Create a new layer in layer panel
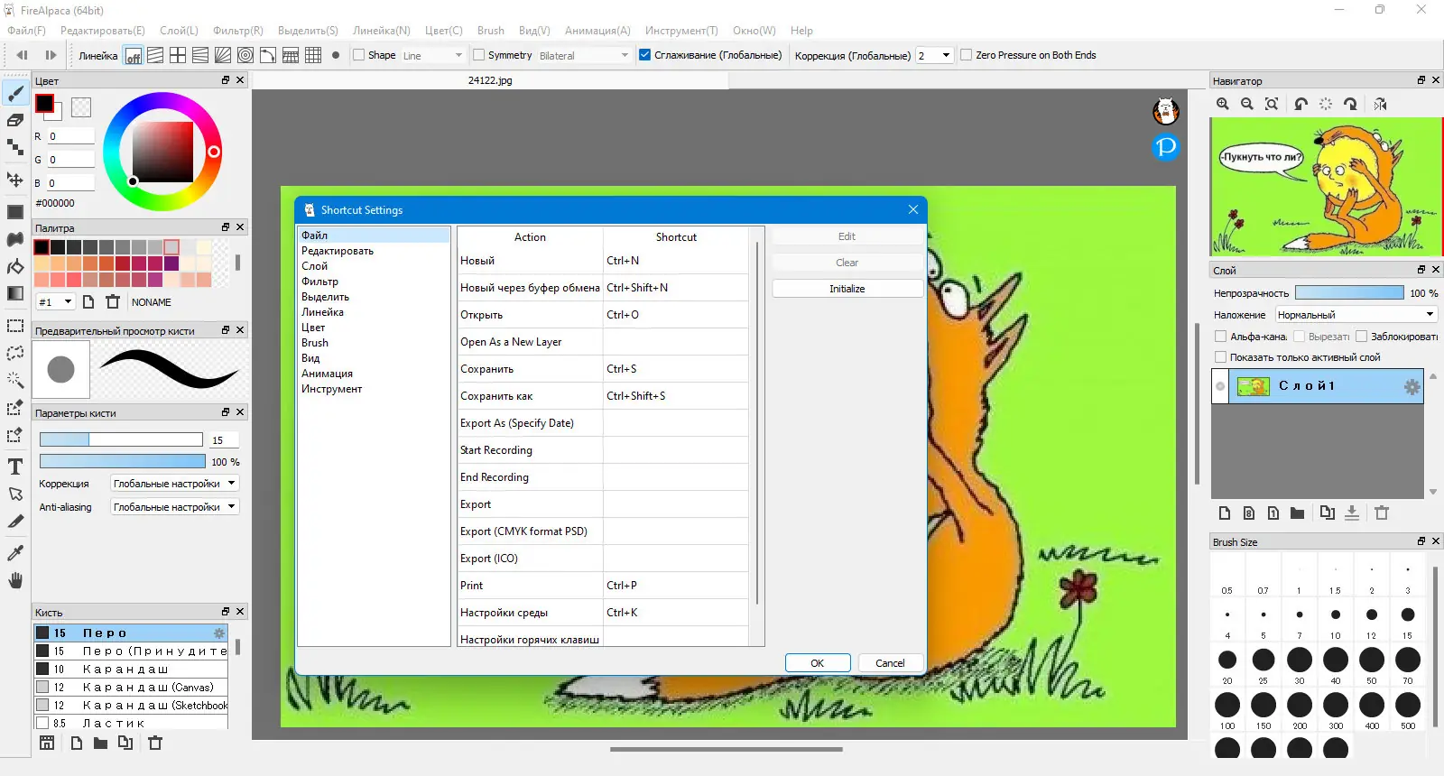The image size is (1444, 776). (1225, 513)
